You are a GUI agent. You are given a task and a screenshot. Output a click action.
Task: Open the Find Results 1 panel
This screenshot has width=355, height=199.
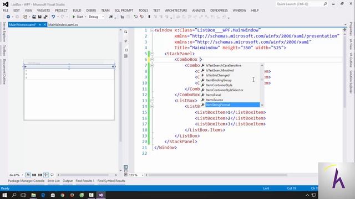85,181
